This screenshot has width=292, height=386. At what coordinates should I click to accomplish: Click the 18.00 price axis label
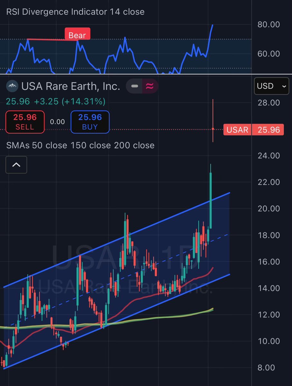click(269, 235)
